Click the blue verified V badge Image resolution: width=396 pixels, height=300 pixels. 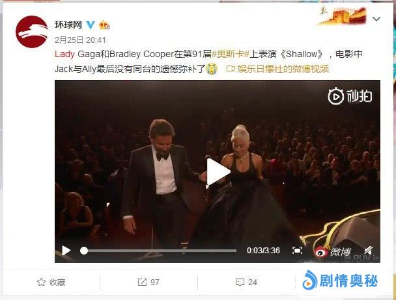91,25
